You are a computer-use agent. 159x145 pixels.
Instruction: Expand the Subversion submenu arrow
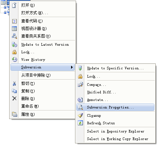[x=72, y=67]
